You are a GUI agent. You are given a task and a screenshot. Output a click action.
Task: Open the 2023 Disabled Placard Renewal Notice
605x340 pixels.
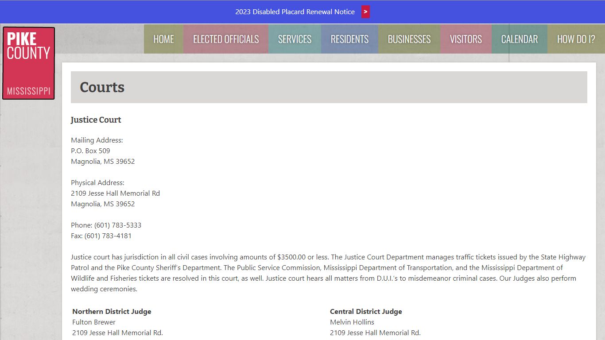point(295,12)
